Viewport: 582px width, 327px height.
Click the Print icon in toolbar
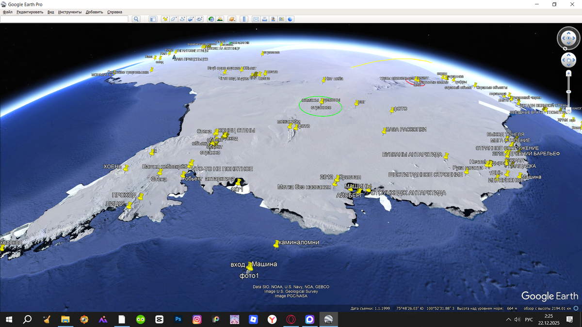265,19
